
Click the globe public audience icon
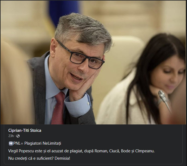18,136
